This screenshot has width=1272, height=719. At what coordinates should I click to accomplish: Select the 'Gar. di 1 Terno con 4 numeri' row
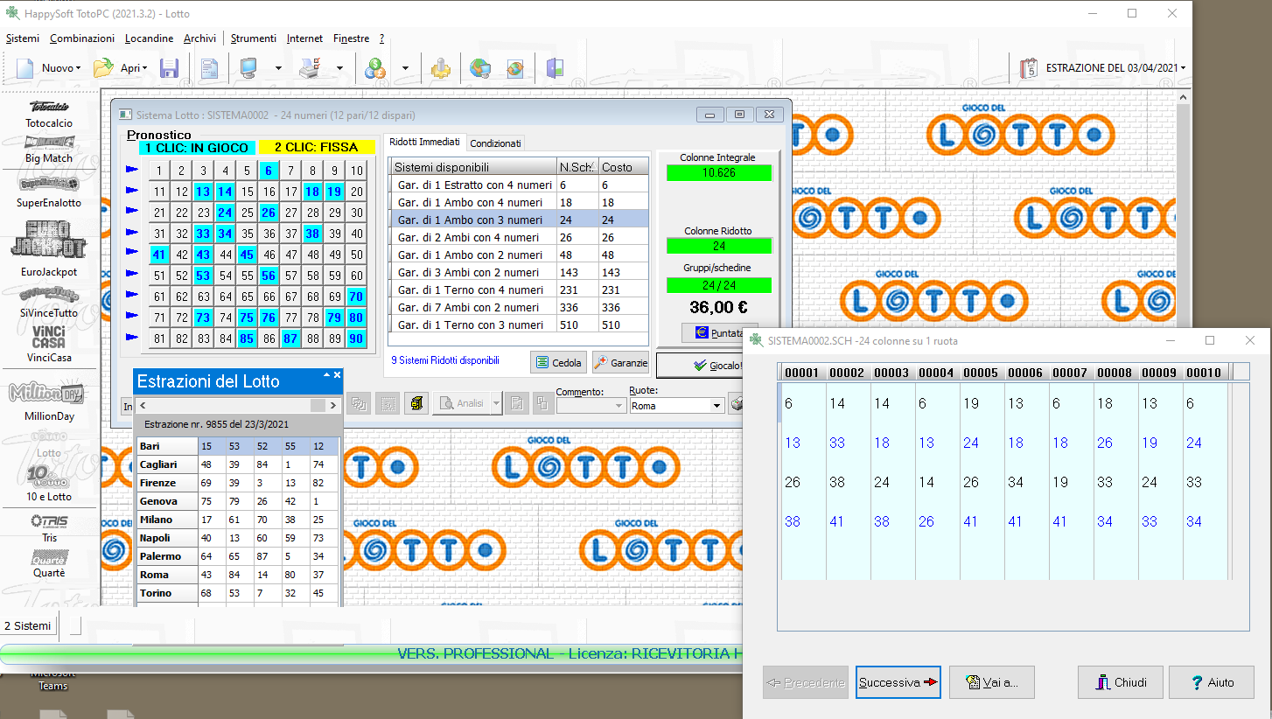click(519, 290)
